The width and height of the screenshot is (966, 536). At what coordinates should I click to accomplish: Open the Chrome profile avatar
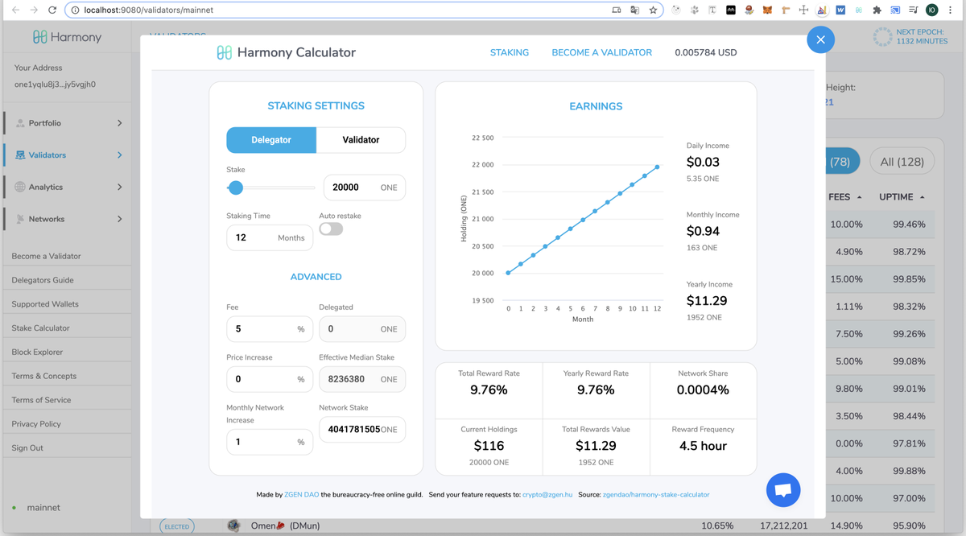(x=931, y=10)
